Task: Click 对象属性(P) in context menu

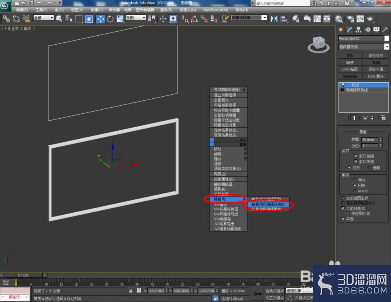Action: [228, 179]
